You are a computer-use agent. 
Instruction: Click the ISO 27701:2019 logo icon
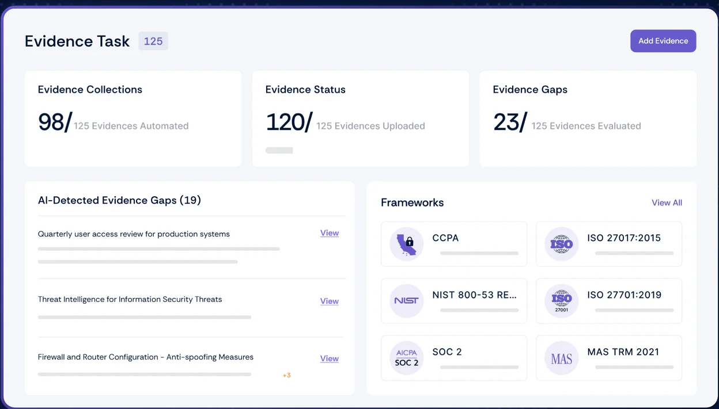(x=562, y=301)
